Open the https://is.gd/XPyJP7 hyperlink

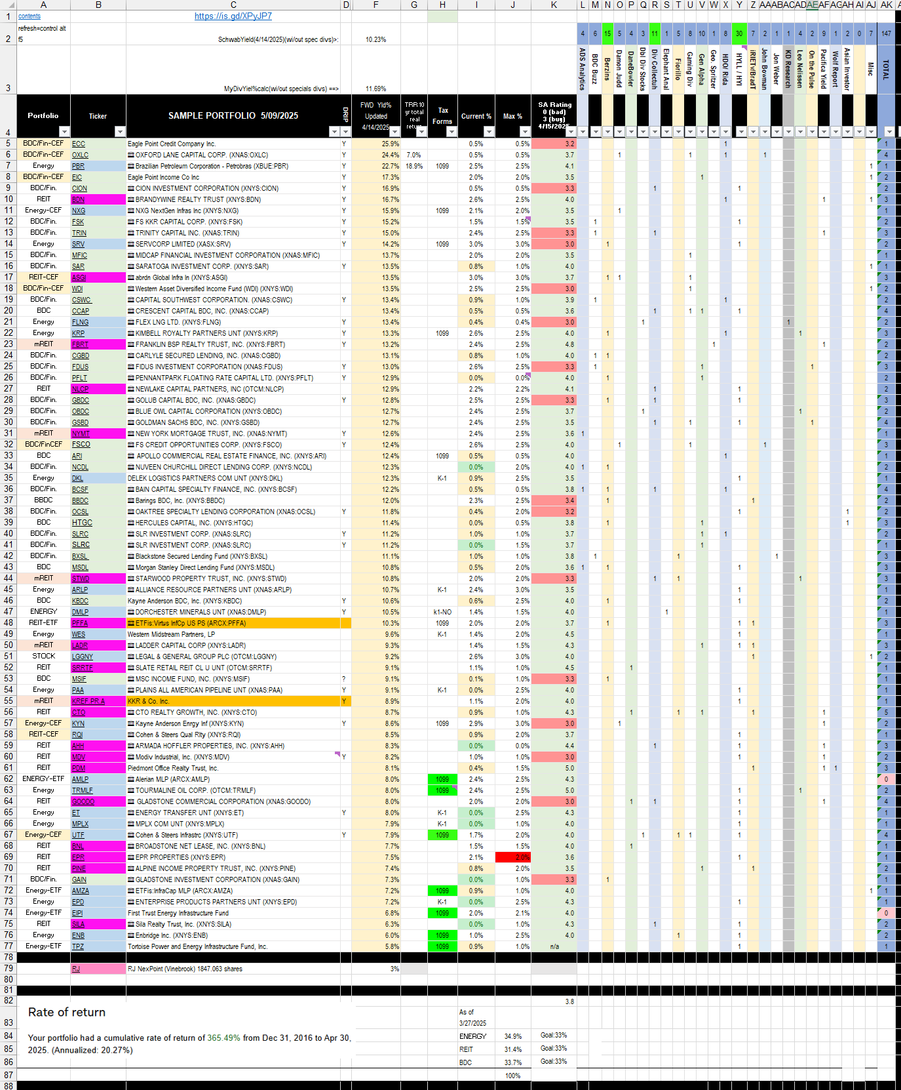(233, 16)
